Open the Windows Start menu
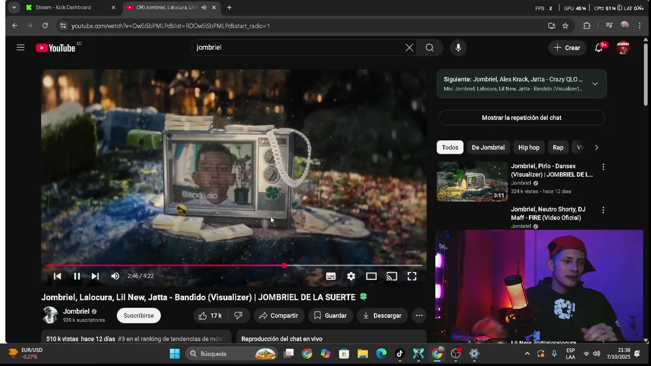The height and width of the screenshot is (366, 651). click(x=174, y=354)
